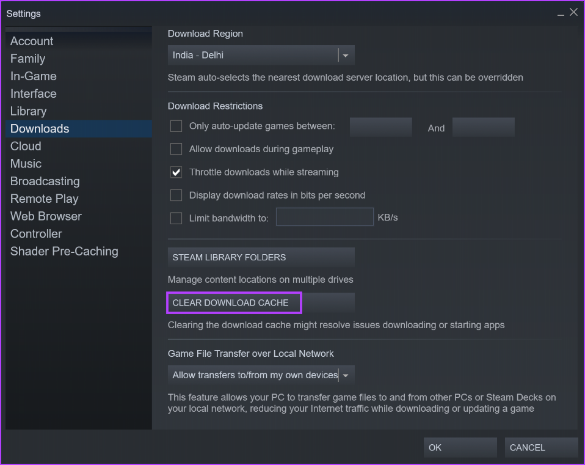Viewport: 585px width, 465px height.
Task: Enable auto-update games between scheduled times
Action: pos(176,126)
